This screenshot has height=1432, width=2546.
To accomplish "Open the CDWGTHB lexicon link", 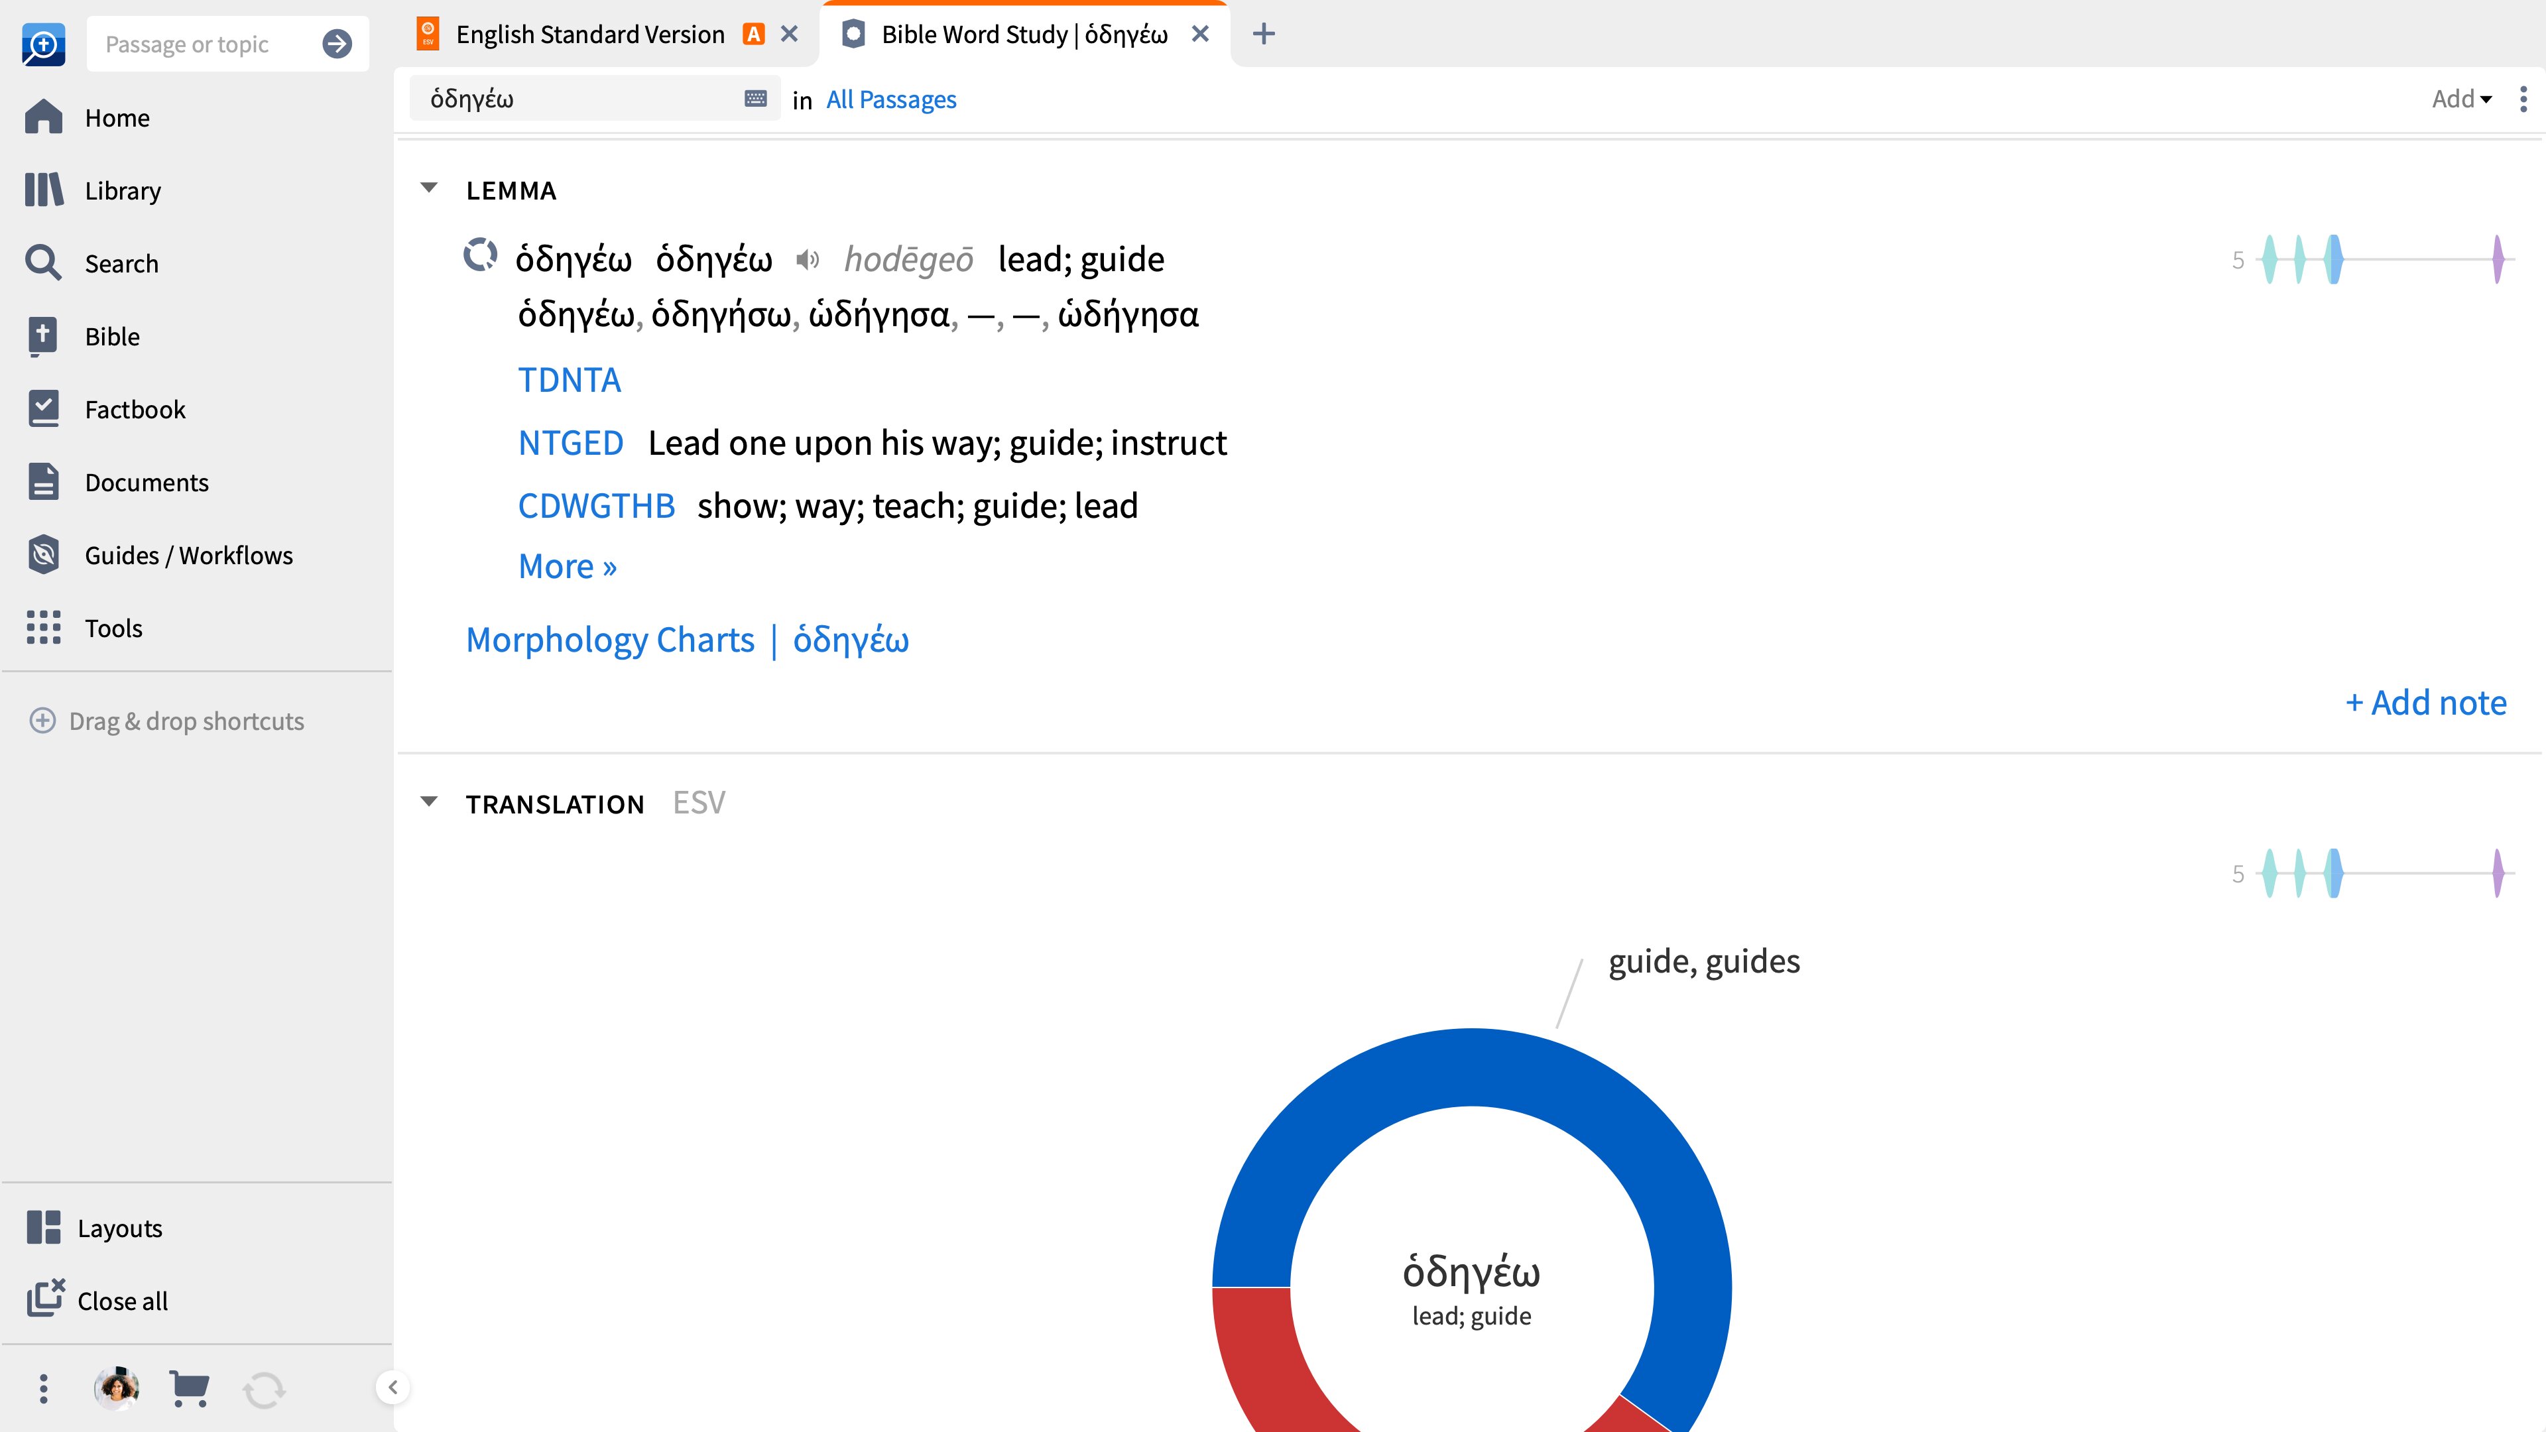I will (596, 506).
